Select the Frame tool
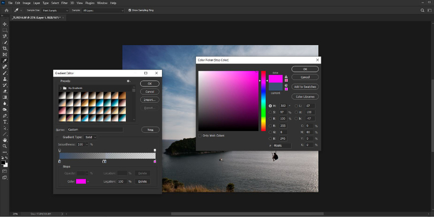This screenshot has width=434, height=217. click(5, 54)
